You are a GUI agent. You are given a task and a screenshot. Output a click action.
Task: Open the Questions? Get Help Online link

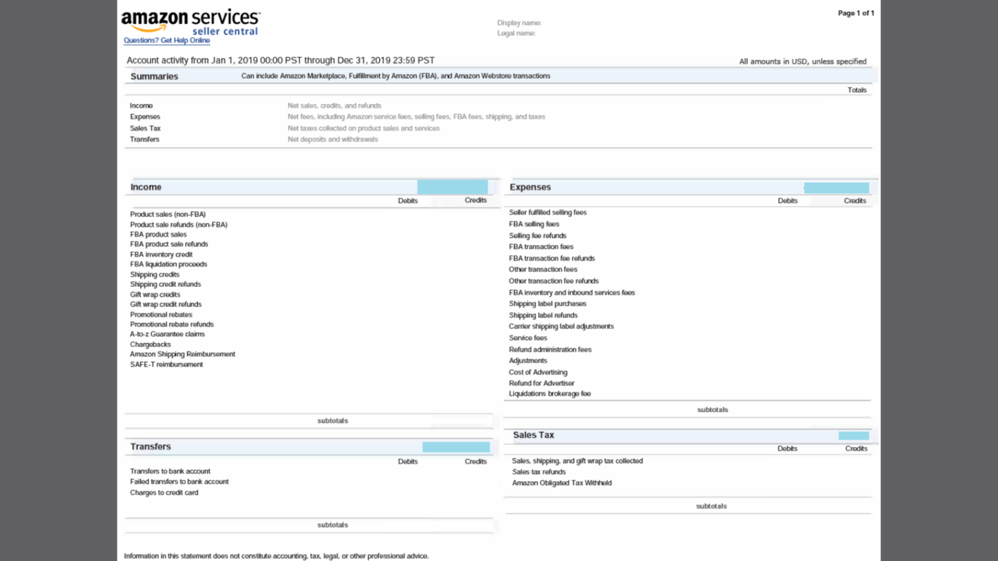tap(166, 40)
